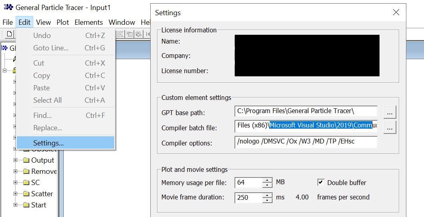The height and width of the screenshot is (217, 424).
Task: Increase Memory usage per file value
Action: tap(267, 180)
